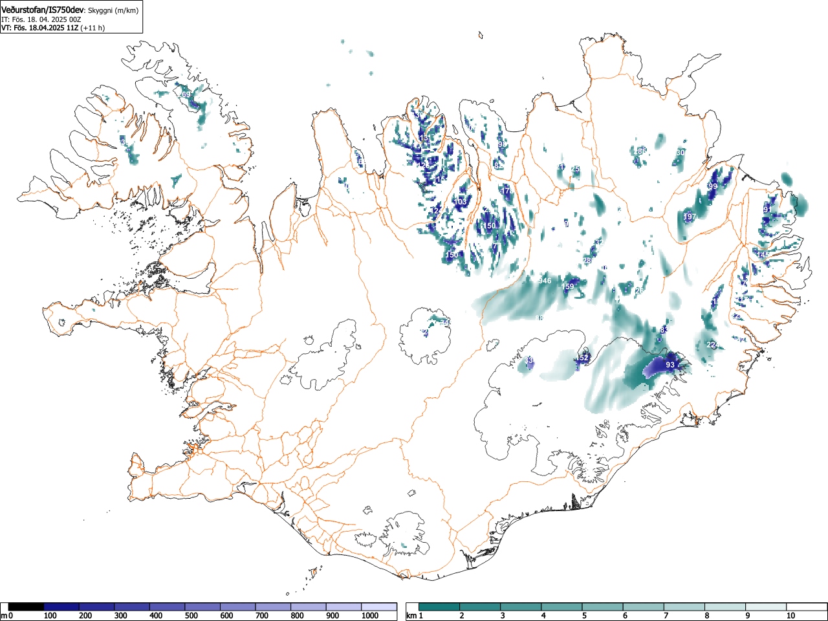Click the 'VT: Fös. 18.04.2025 11Z (+11 h)' line
This screenshot has height=621, width=828.
coord(53,28)
